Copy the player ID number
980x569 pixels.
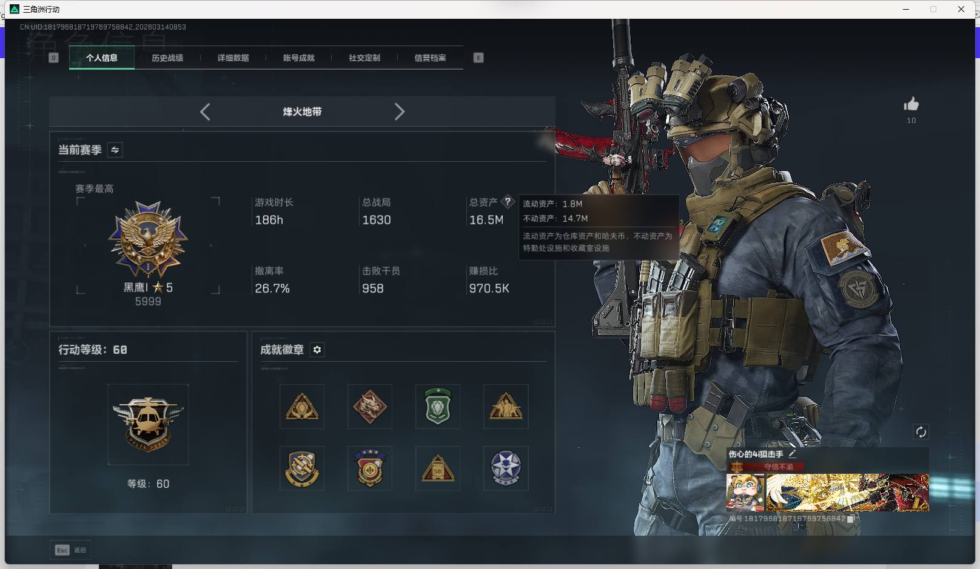(850, 519)
